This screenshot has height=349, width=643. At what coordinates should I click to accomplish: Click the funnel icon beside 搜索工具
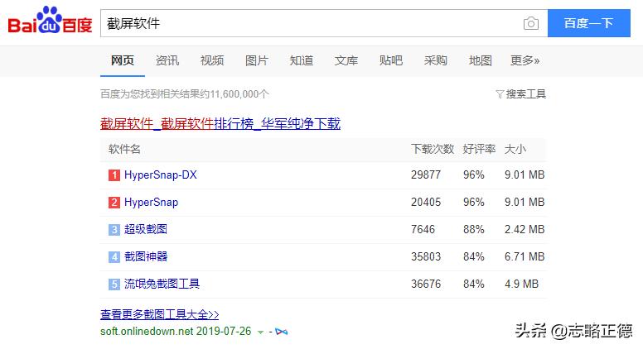[500, 94]
